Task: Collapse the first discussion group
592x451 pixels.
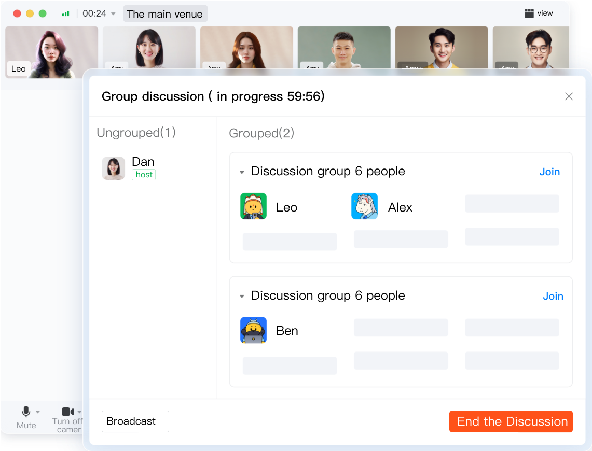Action: pyautogui.click(x=242, y=172)
